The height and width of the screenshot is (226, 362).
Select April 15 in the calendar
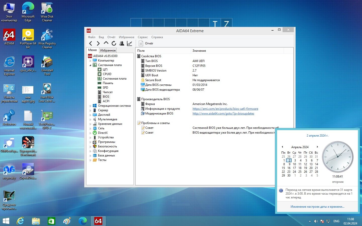pyautogui.click(x=283, y=168)
